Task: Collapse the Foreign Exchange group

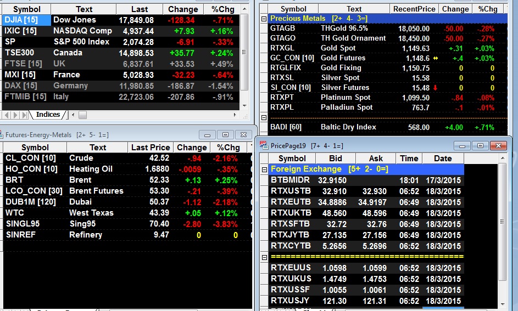Action: (264, 169)
